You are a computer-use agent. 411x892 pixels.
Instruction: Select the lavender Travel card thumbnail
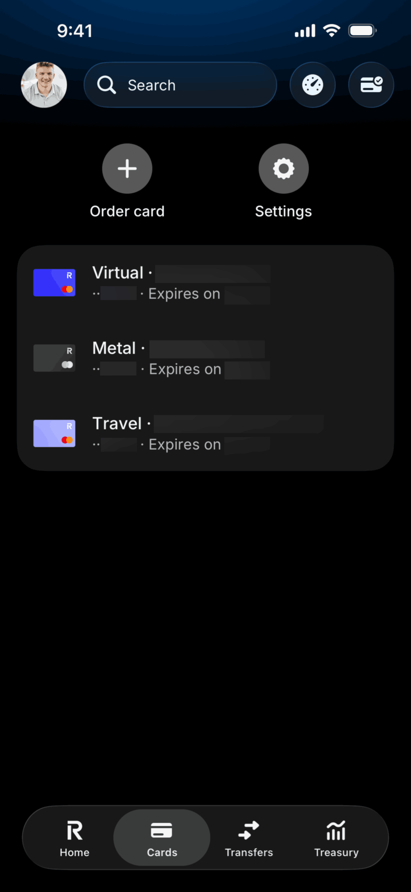click(54, 433)
